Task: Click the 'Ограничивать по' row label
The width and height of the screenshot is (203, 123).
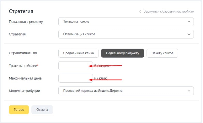Action: [23, 53]
